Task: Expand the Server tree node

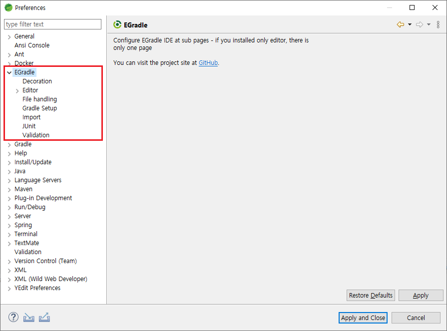Action: 9,217
